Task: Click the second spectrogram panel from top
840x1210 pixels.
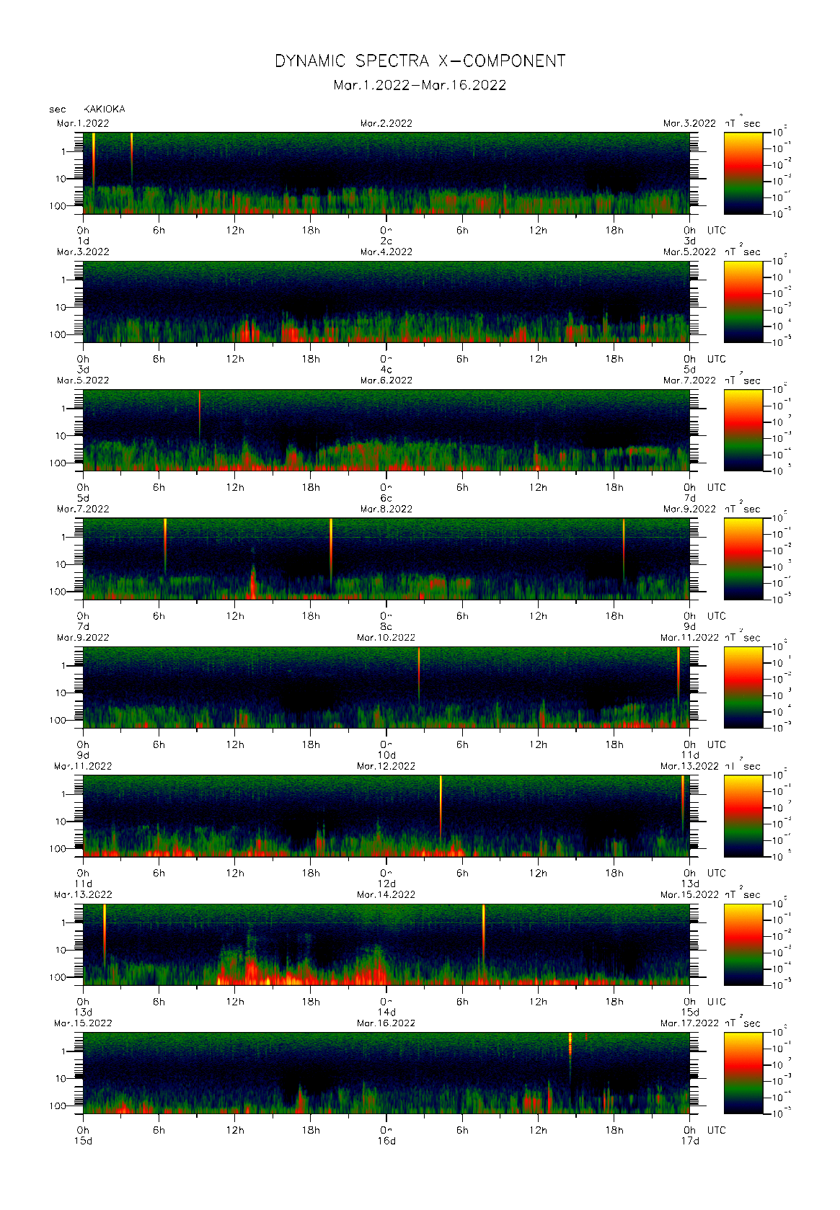Action: point(386,301)
